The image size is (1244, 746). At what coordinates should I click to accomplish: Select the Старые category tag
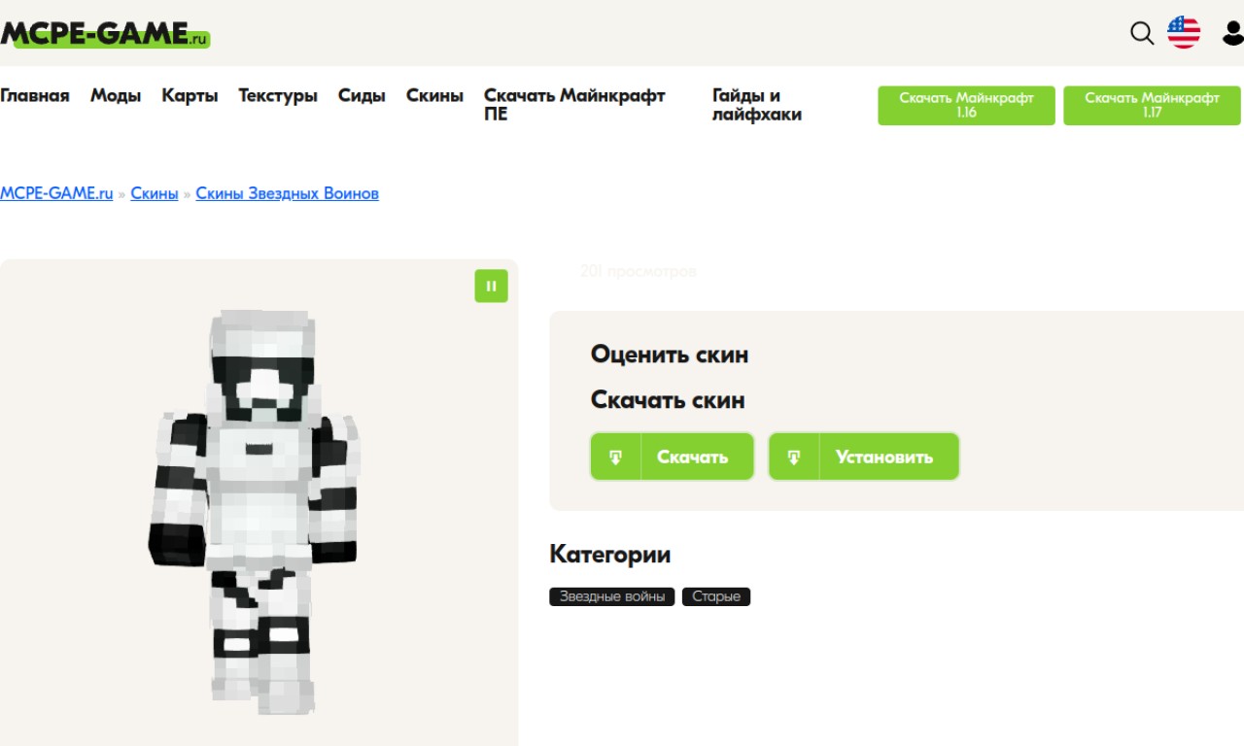[x=716, y=596]
